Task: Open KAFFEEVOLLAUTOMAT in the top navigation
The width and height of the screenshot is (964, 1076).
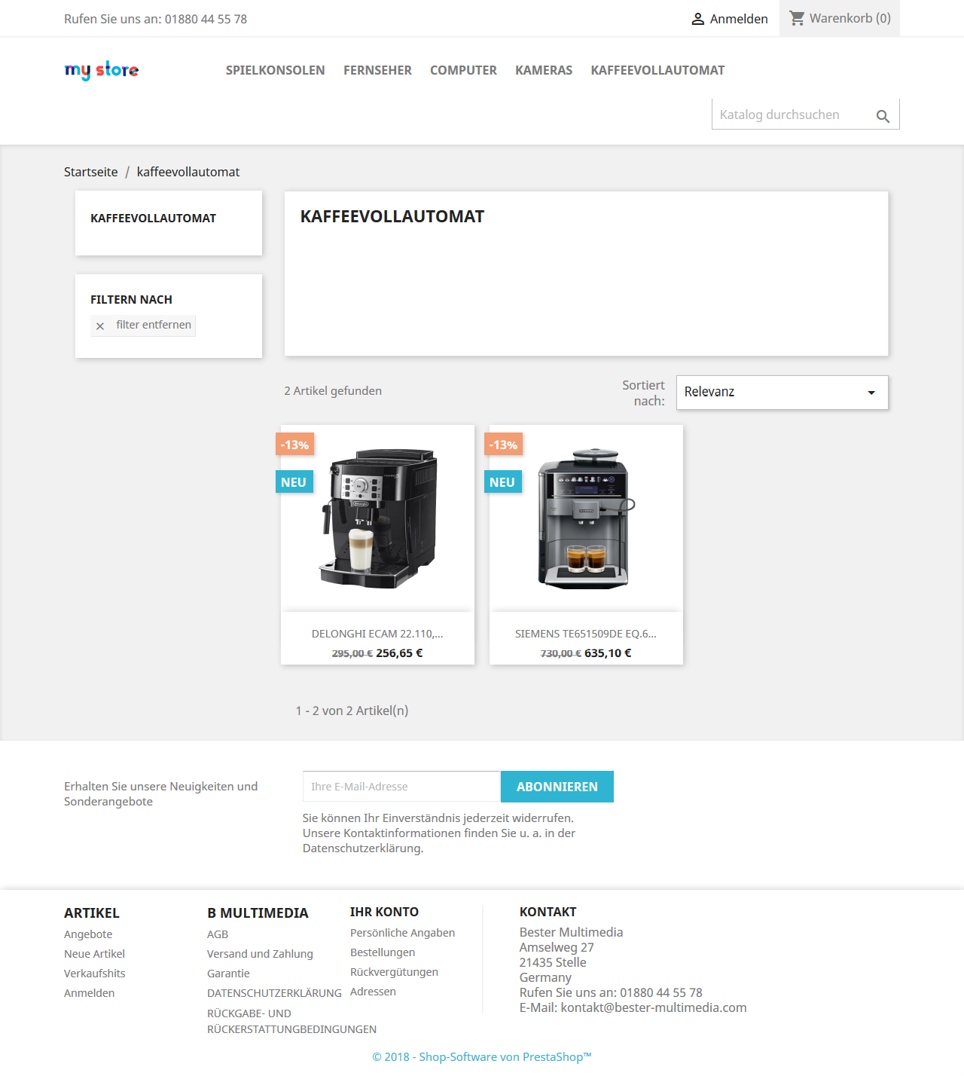Action: (x=657, y=70)
